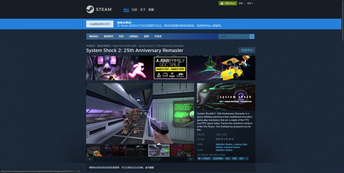Image resolution: width=344 pixels, height=173 pixels.
Task: Select the 点数商店 store tab
Action: tap(133, 36)
